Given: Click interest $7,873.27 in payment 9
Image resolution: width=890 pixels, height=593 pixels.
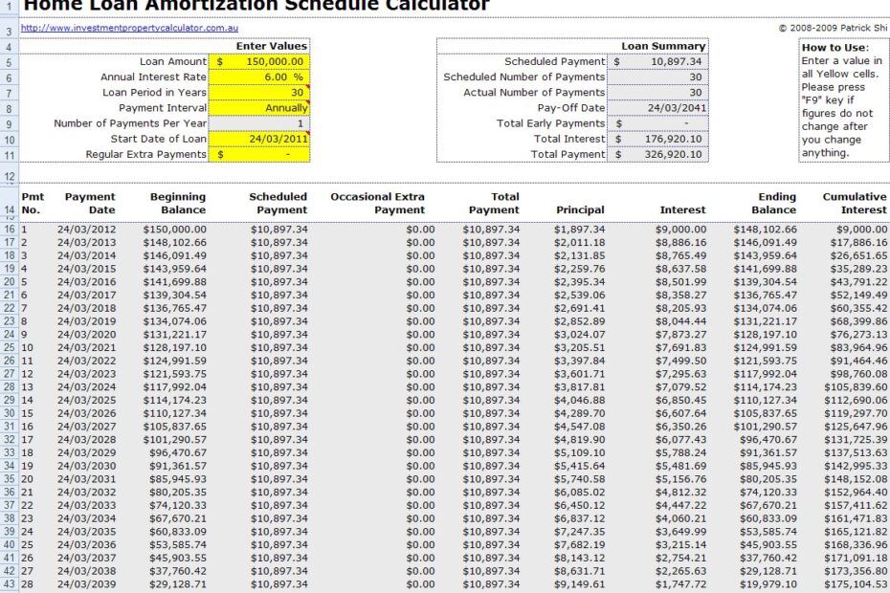Looking at the screenshot, I should click(x=680, y=334).
